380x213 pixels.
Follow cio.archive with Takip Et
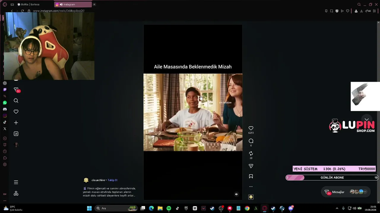click(x=113, y=180)
